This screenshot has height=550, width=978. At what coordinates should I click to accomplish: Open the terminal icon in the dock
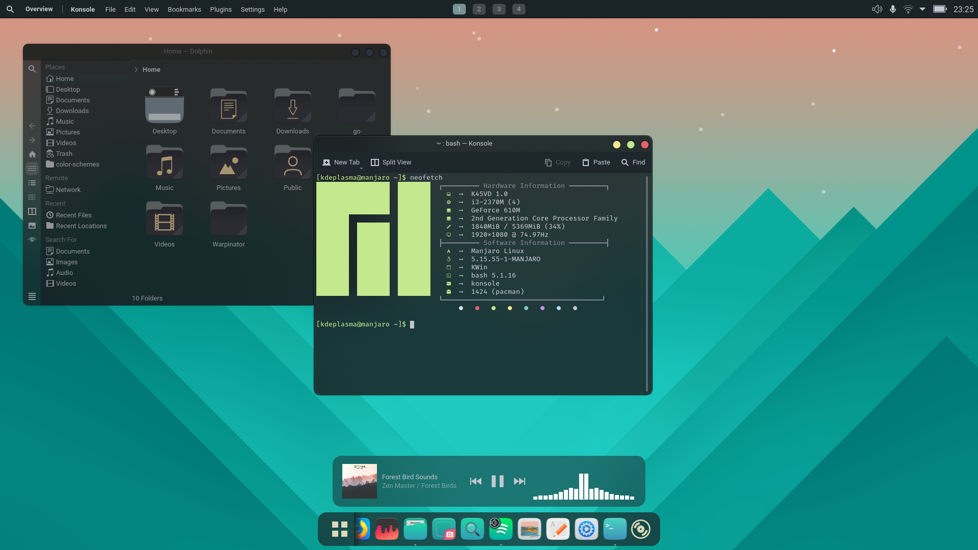point(615,529)
